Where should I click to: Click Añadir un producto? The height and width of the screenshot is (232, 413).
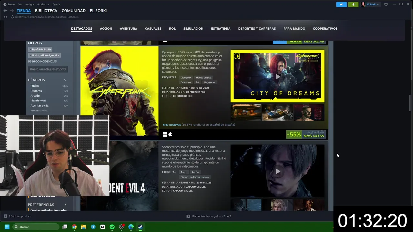point(18,216)
